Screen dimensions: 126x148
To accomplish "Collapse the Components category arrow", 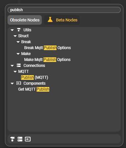I will click(12, 83).
